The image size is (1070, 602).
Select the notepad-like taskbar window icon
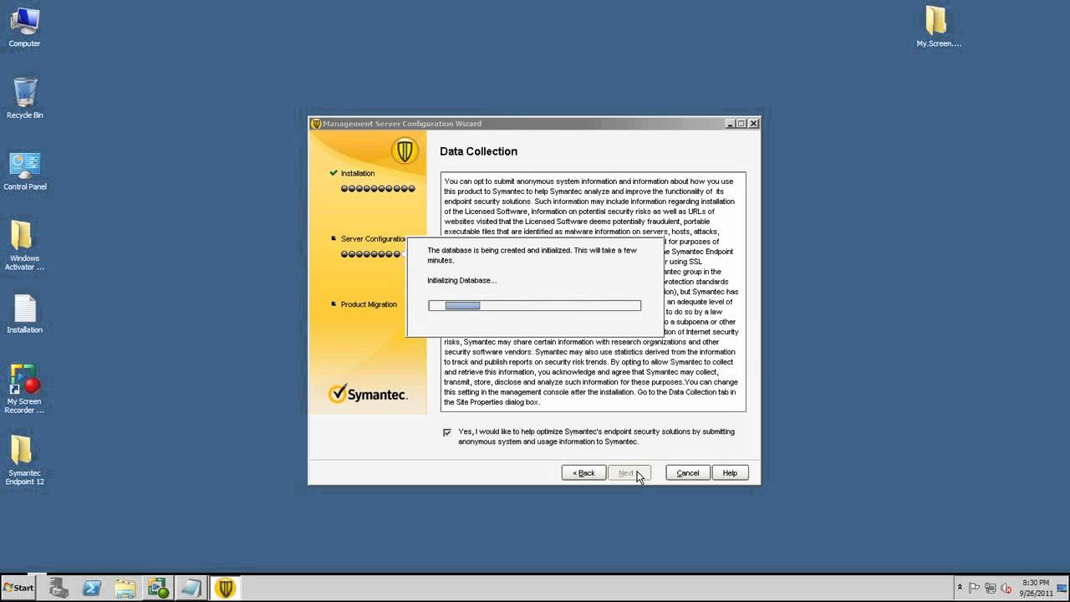tap(191, 588)
